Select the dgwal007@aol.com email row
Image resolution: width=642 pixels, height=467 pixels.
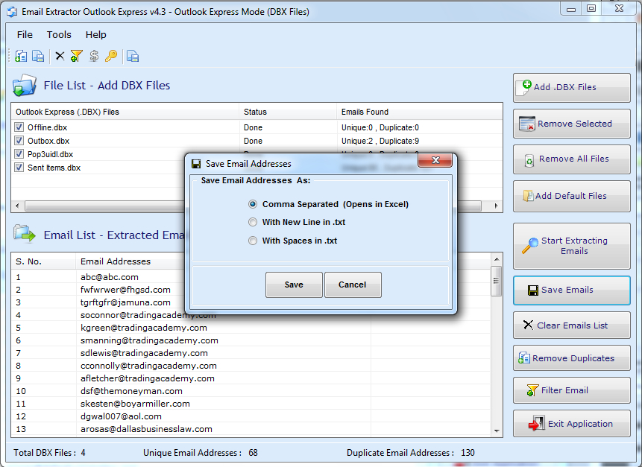pyautogui.click(x=251, y=416)
